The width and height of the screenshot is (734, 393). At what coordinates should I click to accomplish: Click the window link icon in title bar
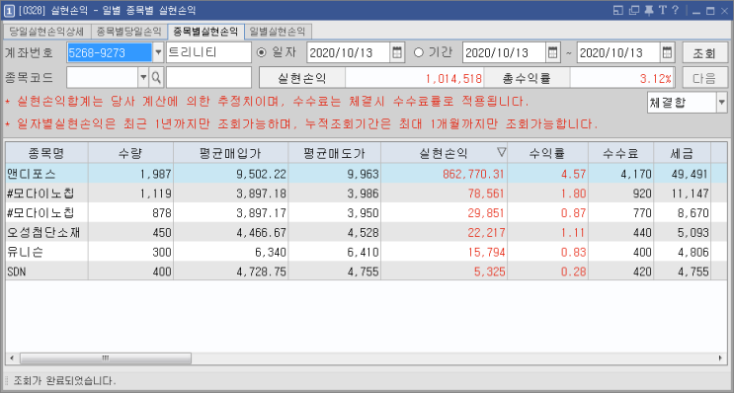pyautogui.click(x=634, y=10)
